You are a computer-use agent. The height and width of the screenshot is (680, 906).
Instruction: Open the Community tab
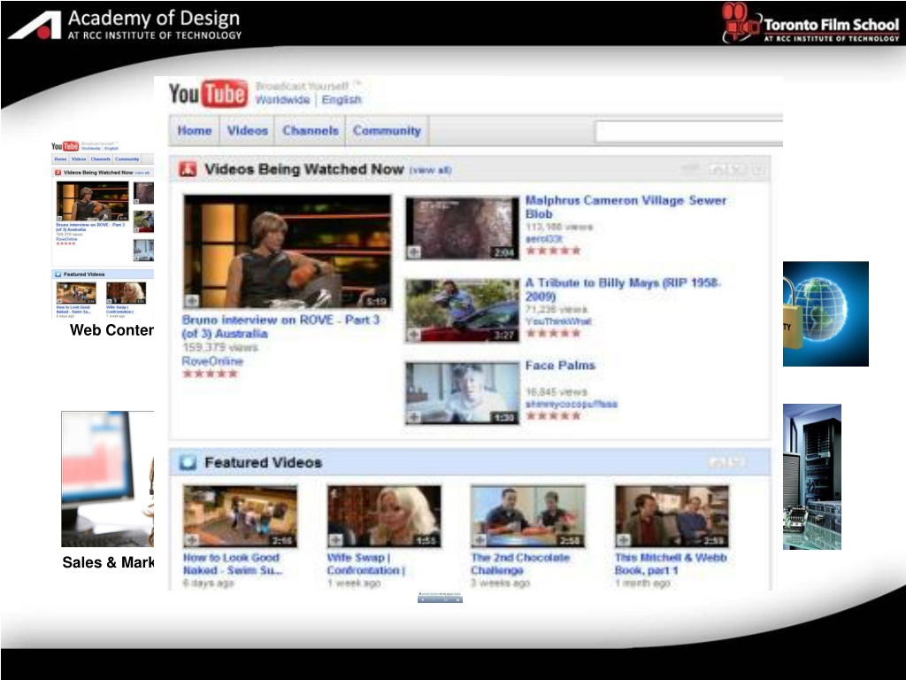pyautogui.click(x=387, y=131)
